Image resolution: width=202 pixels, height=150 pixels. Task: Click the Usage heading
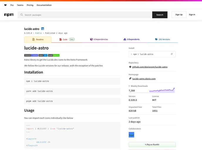click(x=29, y=110)
